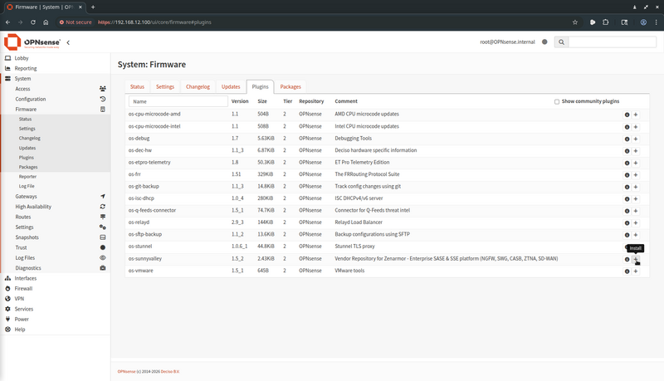Focus the header search input field

point(613,42)
